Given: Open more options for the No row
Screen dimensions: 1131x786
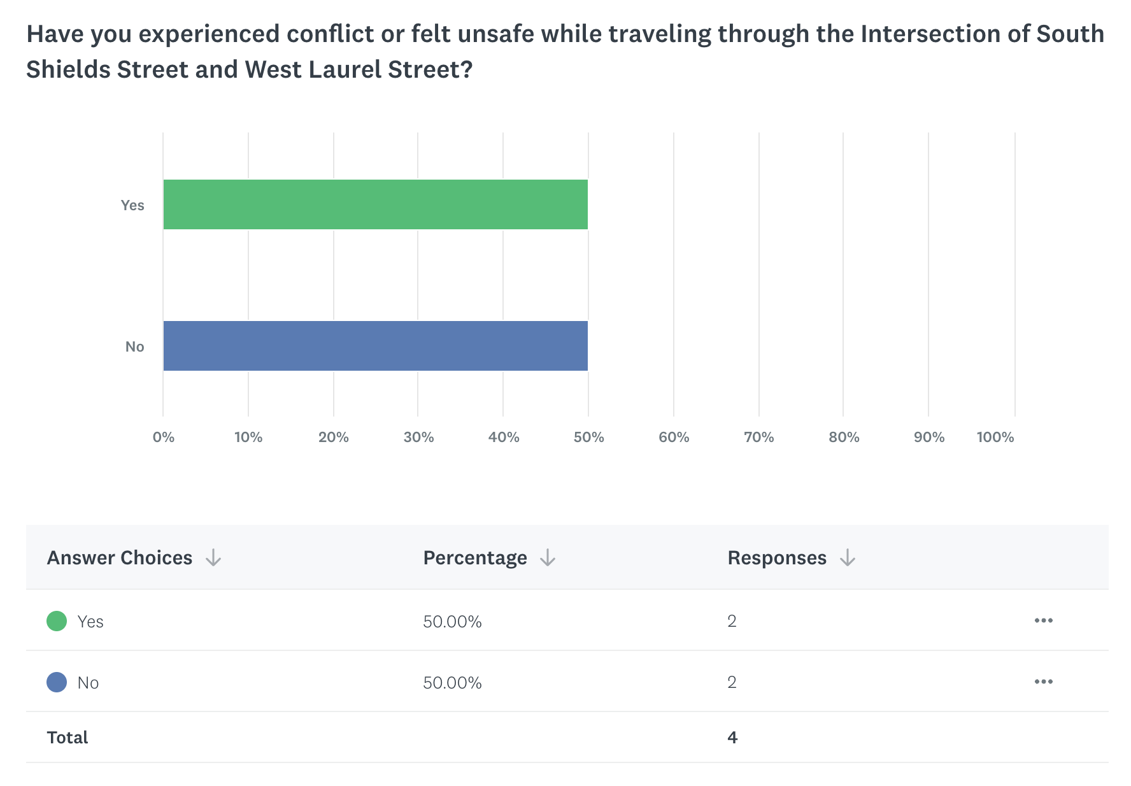Looking at the screenshot, I should [1043, 682].
